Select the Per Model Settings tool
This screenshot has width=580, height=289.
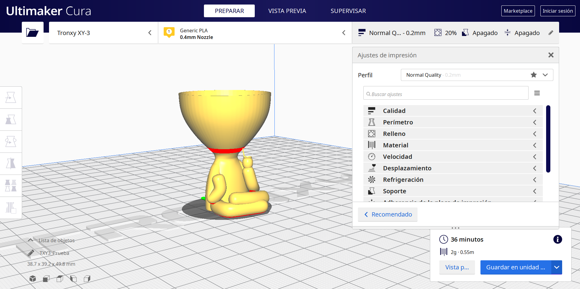[11, 186]
